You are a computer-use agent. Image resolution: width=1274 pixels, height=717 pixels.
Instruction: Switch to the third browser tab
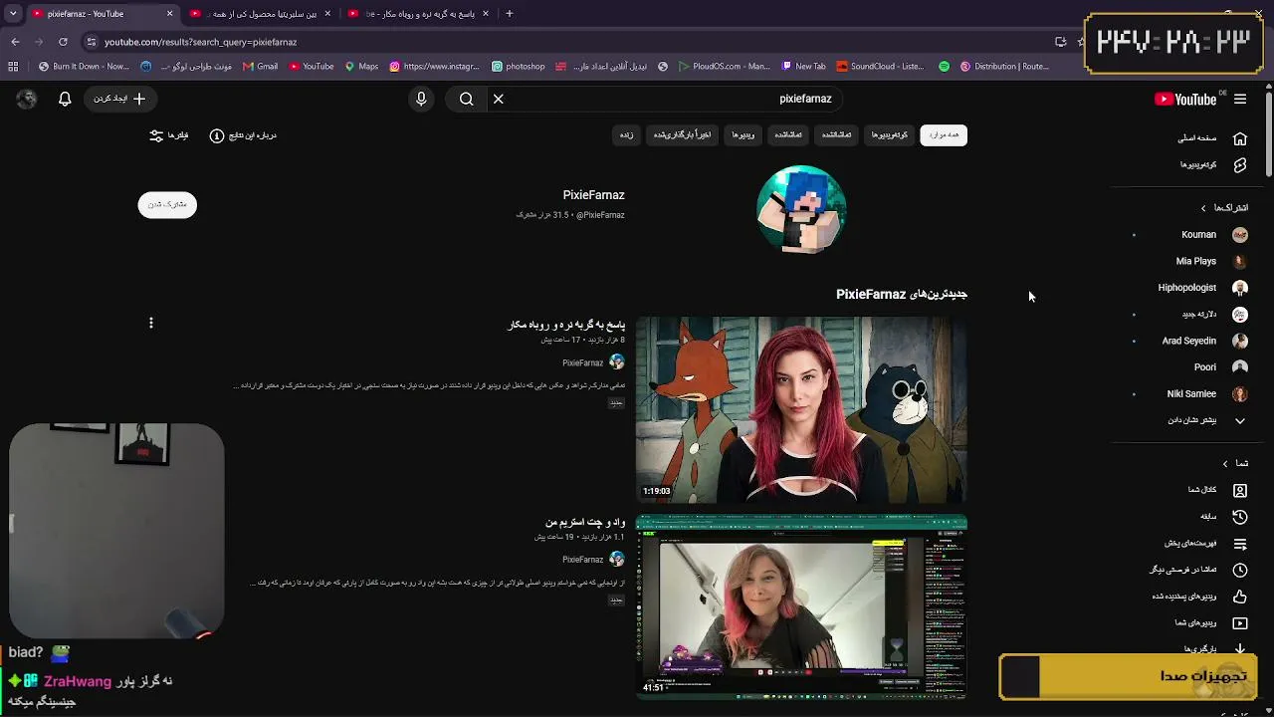[418, 14]
